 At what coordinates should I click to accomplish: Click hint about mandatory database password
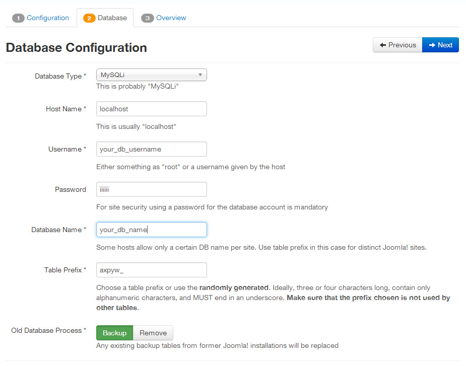pyautogui.click(x=212, y=207)
